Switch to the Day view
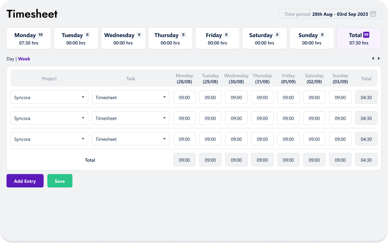This screenshot has width=388, height=244. (10, 59)
